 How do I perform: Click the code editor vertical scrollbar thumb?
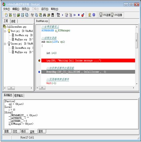click(x=137, y=41)
